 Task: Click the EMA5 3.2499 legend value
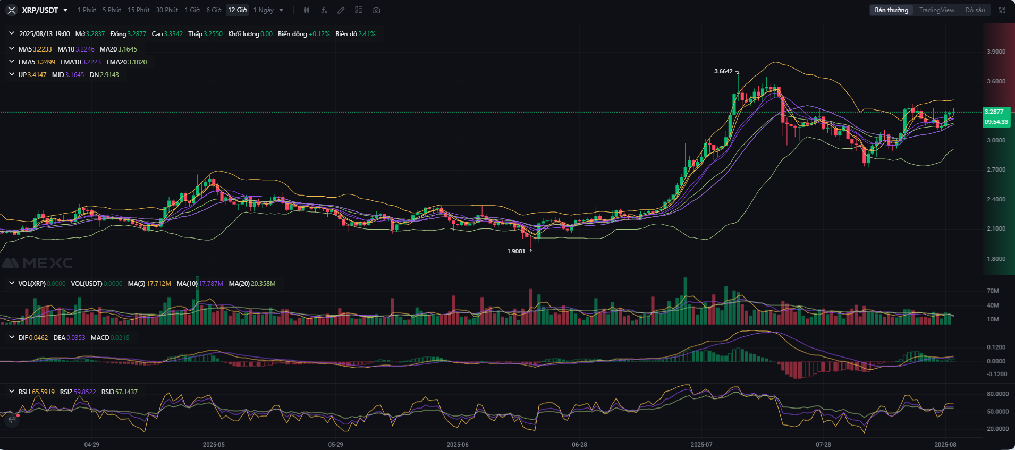[x=37, y=62]
